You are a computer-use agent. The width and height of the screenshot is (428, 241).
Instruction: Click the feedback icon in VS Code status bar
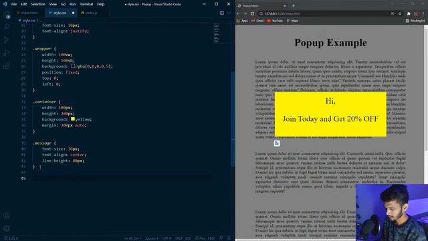(x=221, y=238)
